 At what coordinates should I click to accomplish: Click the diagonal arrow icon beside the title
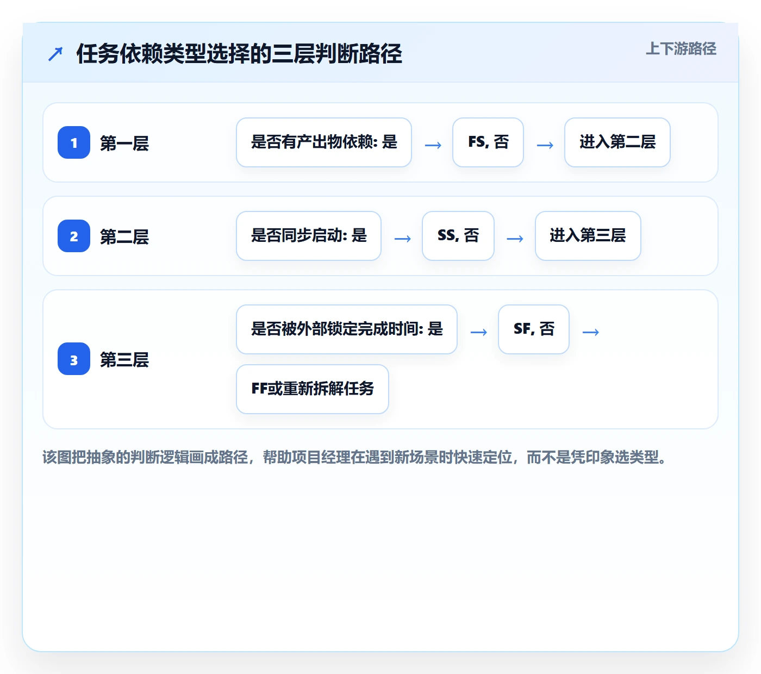pos(55,54)
